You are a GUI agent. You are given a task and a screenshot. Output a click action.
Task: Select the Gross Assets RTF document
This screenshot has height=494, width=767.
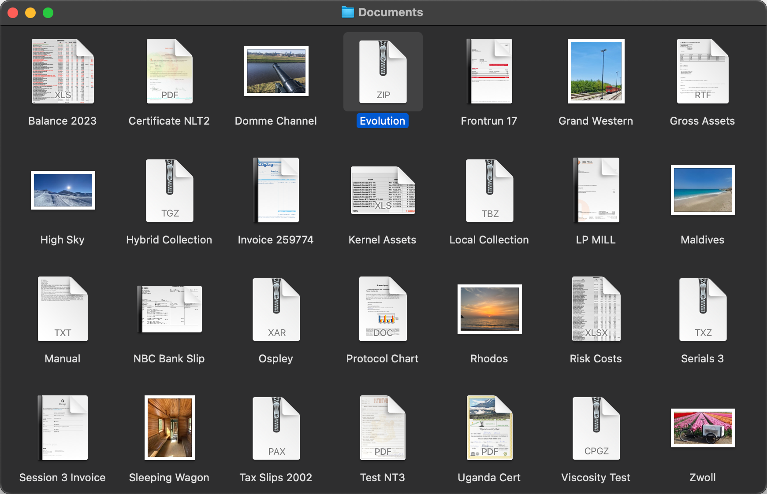click(x=702, y=71)
